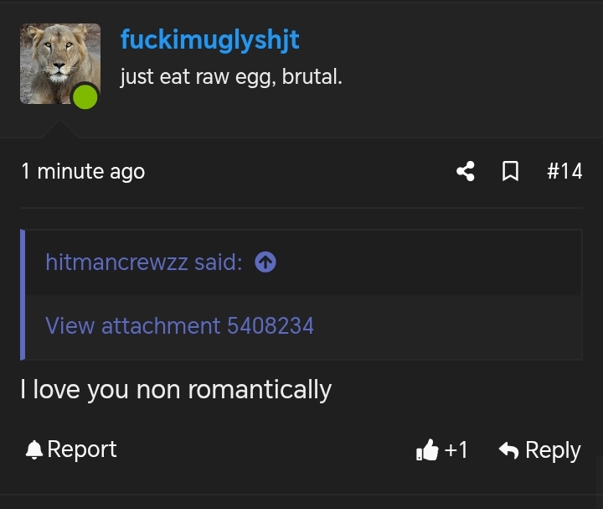Screen dimensions: 603x509
Task: Click the bell icon beside Report
Action: click(34, 449)
